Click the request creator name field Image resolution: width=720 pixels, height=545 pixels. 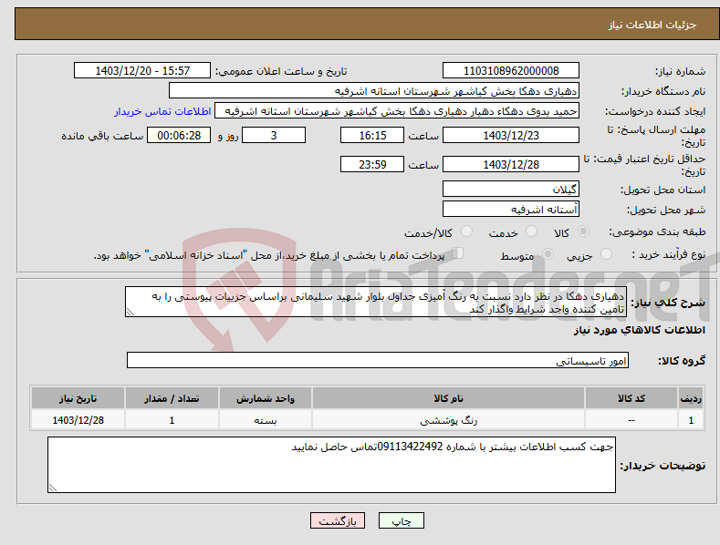[x=397, y=111]
